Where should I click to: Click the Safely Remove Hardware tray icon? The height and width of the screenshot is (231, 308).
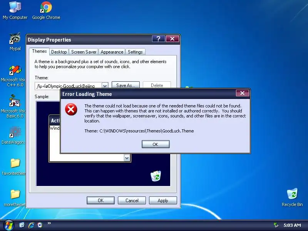point(276,225)
